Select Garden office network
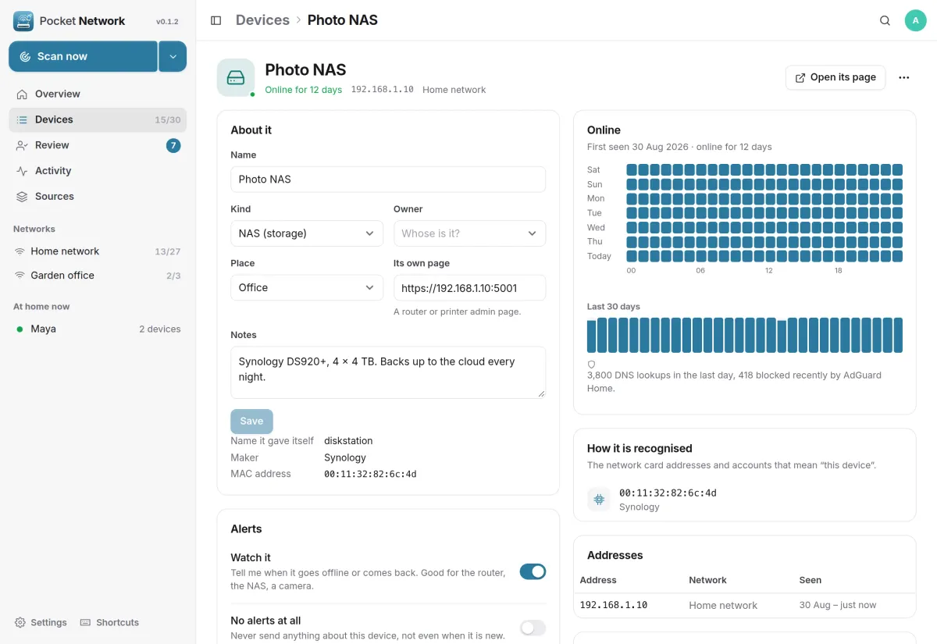The image size is (937, 644). [x=98, y=276]
